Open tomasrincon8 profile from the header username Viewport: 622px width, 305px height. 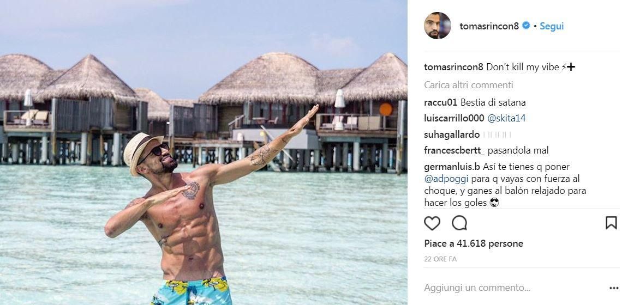489,26
